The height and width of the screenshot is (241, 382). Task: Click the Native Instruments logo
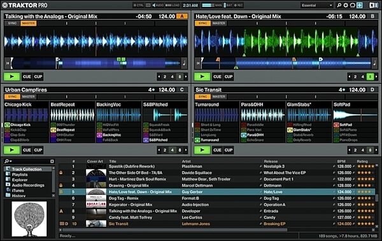(x=374, y=5)
